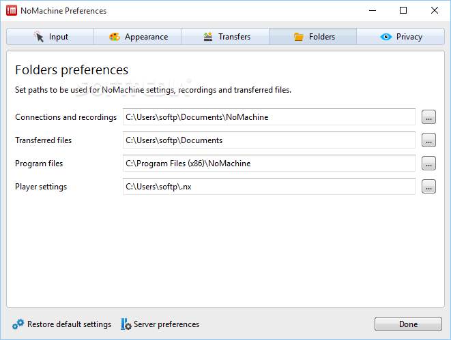Click the blue eye Privacy icon
Image resolution: width=451 pixels, height=340 pixels.
coord(386,37)
